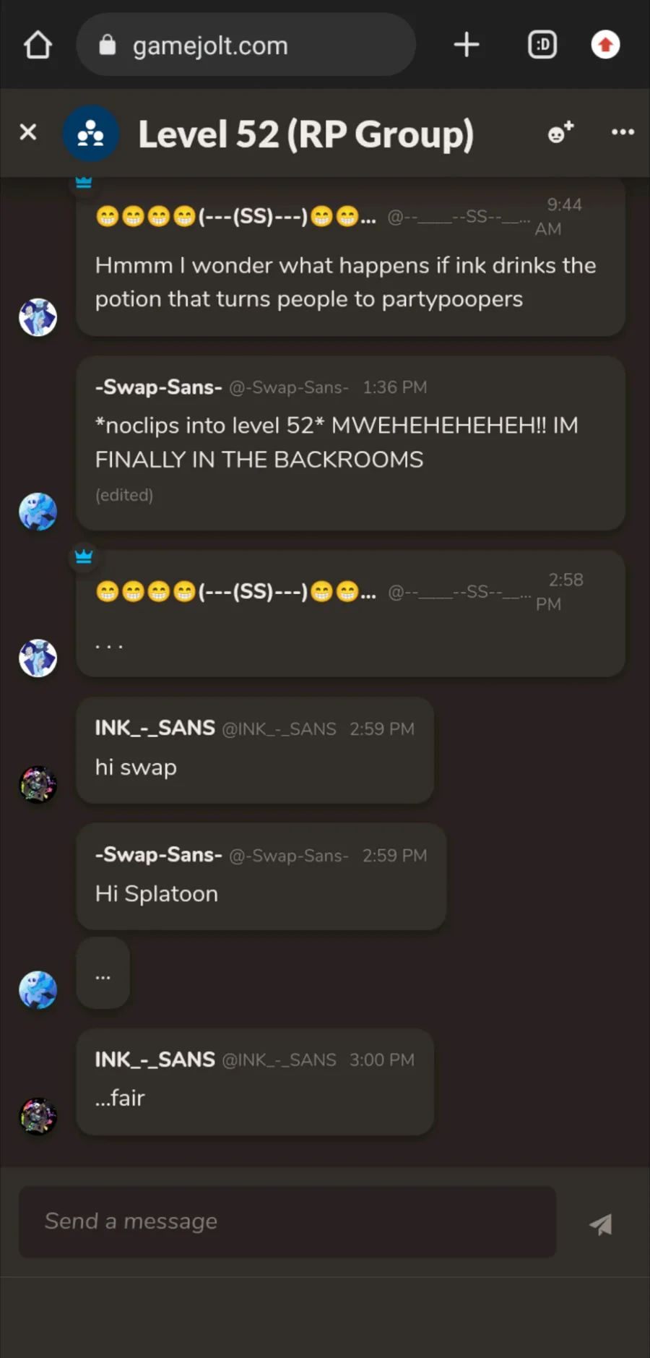Click the blue crown owner badge at 2:58 PM
The image size is (650, 1358).
pyautogui.click(x=84, y=556)
